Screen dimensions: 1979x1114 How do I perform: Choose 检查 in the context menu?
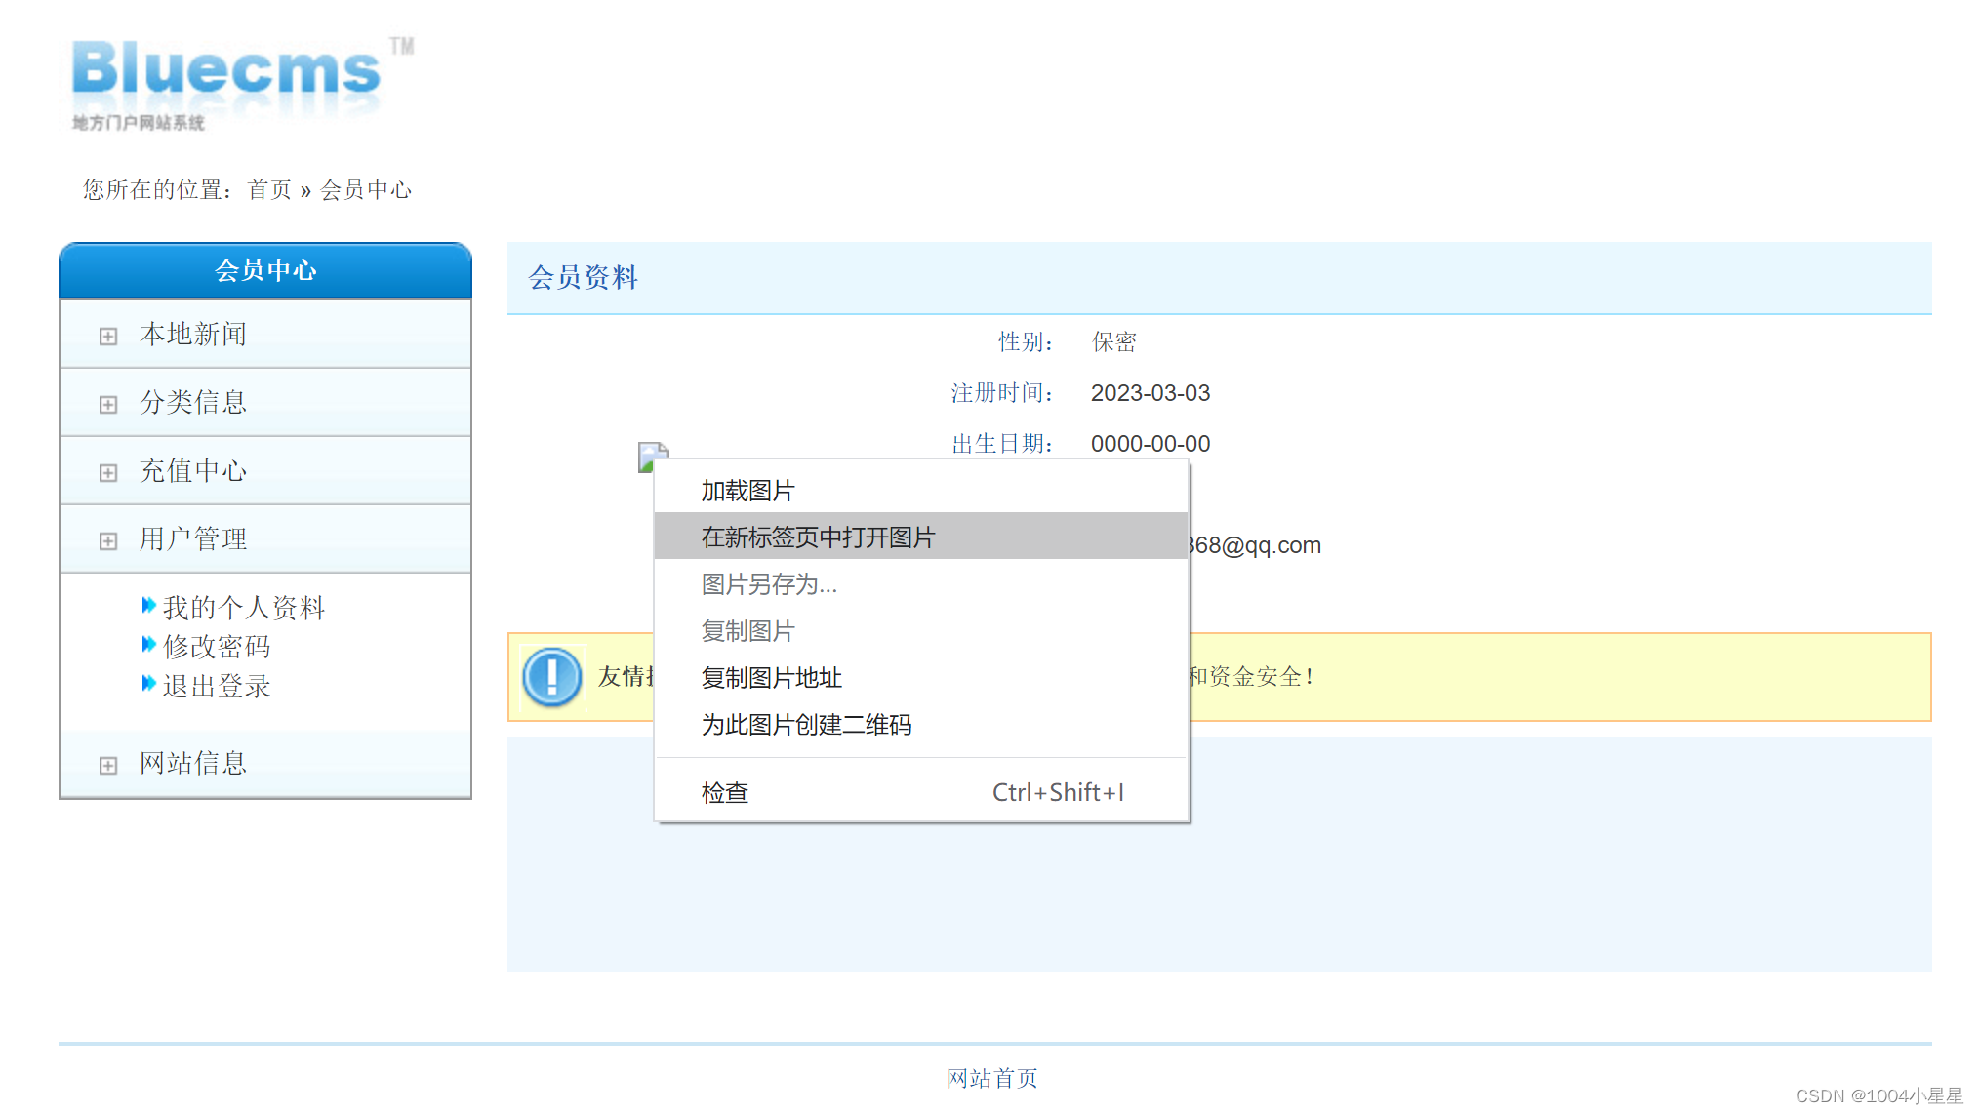(x=921, y=792)
